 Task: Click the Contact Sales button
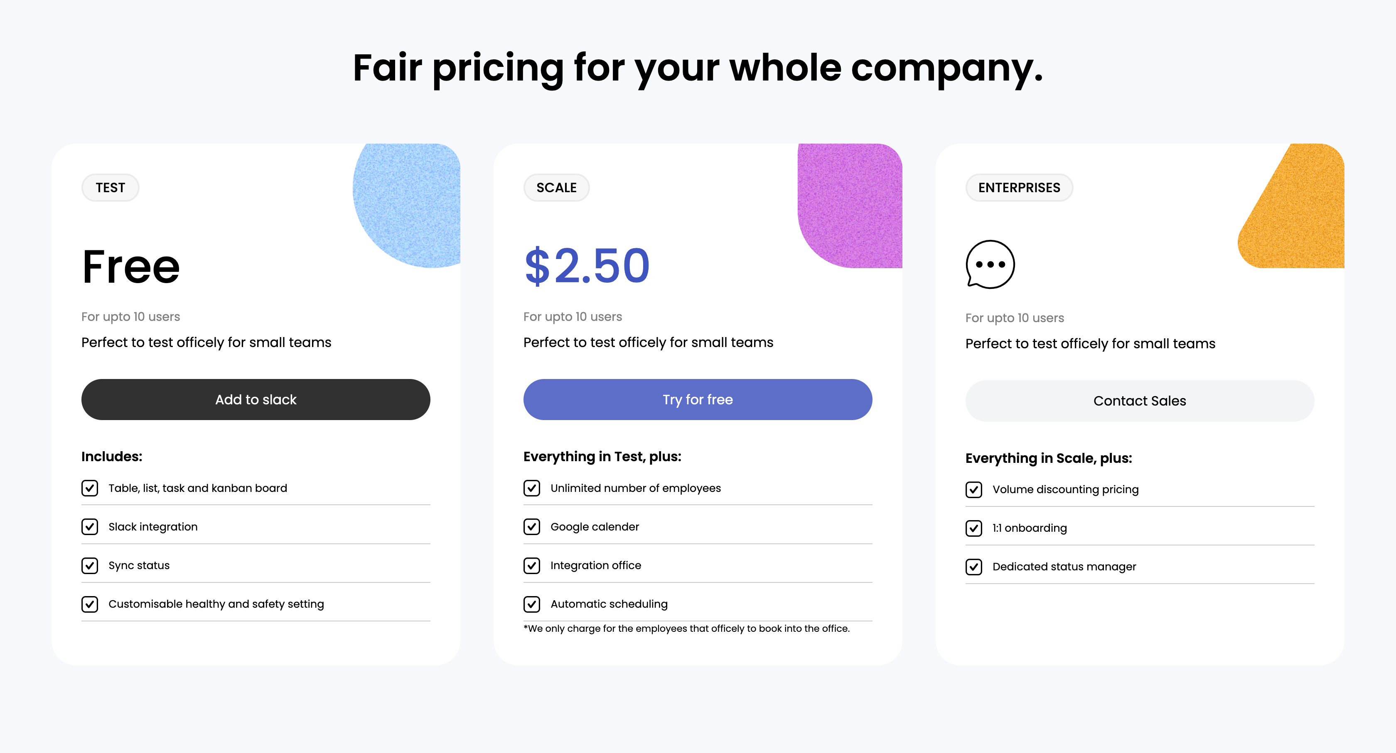coord(1139,401)
